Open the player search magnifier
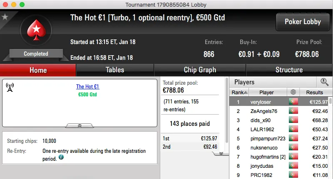The width and height of the screenshot is (333, 179). 324,82
